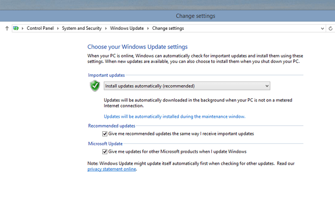Viewport: 335px width, 223px height.
Task: Select Change settings breadcrumb
Action: [168, 28]
